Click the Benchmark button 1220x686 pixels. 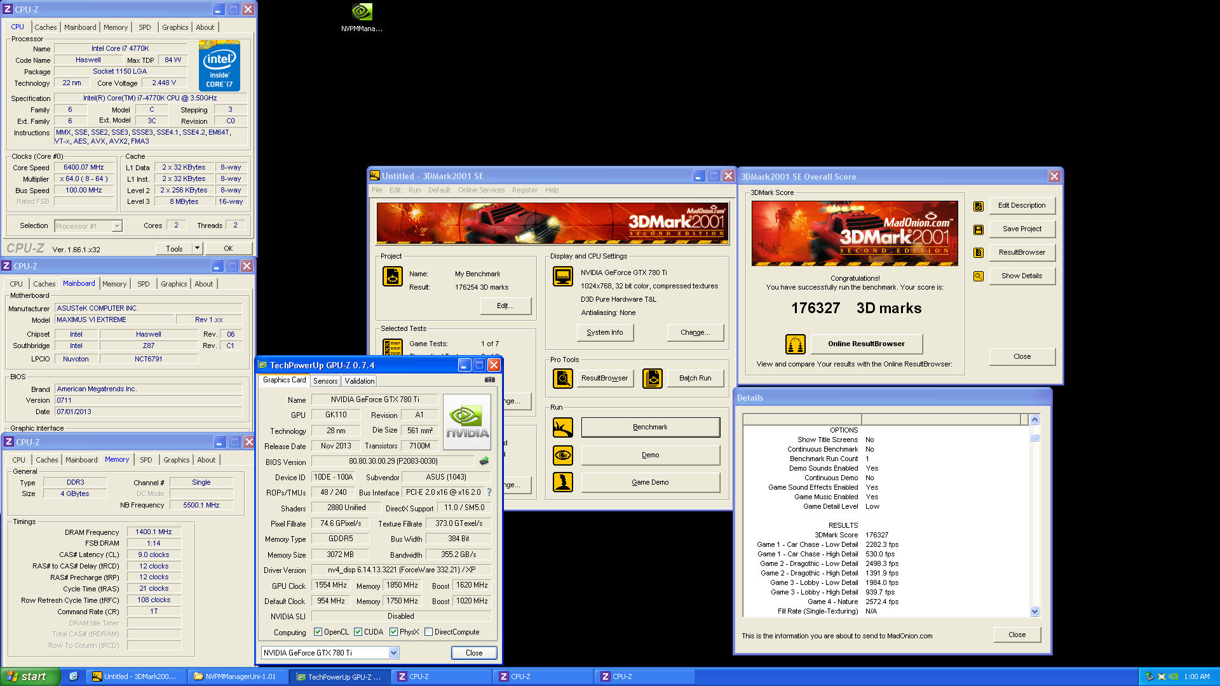(650, 427)
